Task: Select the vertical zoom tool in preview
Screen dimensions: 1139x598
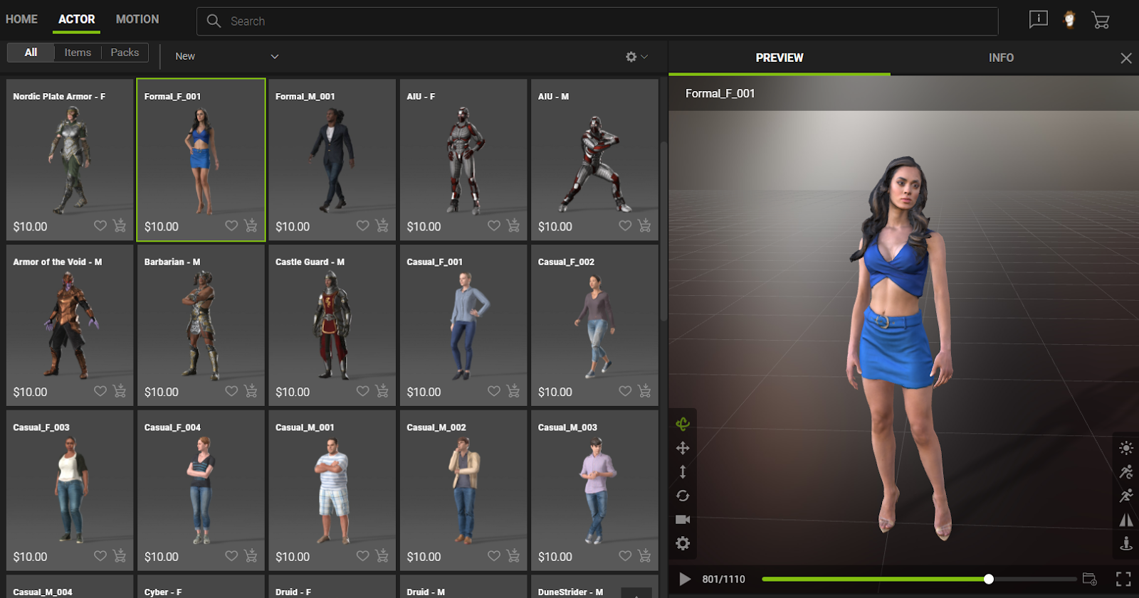Action: click(x=683, y=471)
